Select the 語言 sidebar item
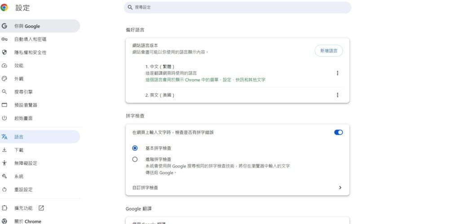The width and height of the screenshot is (460, 224). 40,136
